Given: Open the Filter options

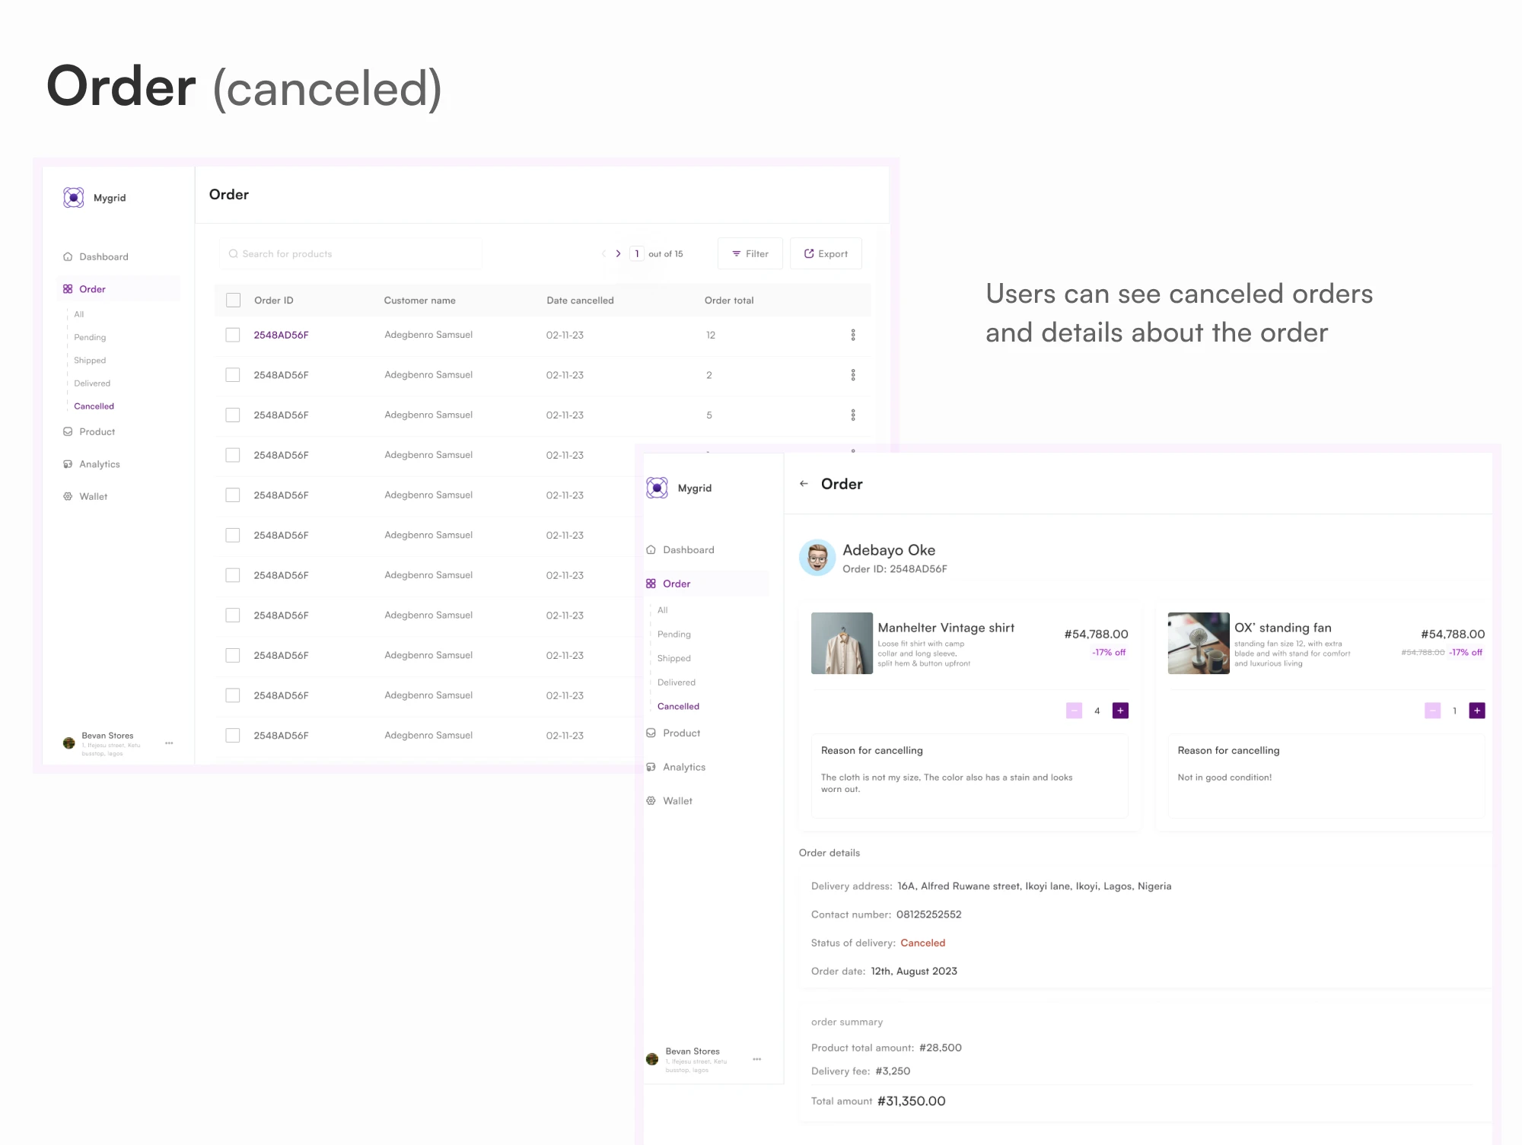Looking at the screenshot, I should coord(750,254).
